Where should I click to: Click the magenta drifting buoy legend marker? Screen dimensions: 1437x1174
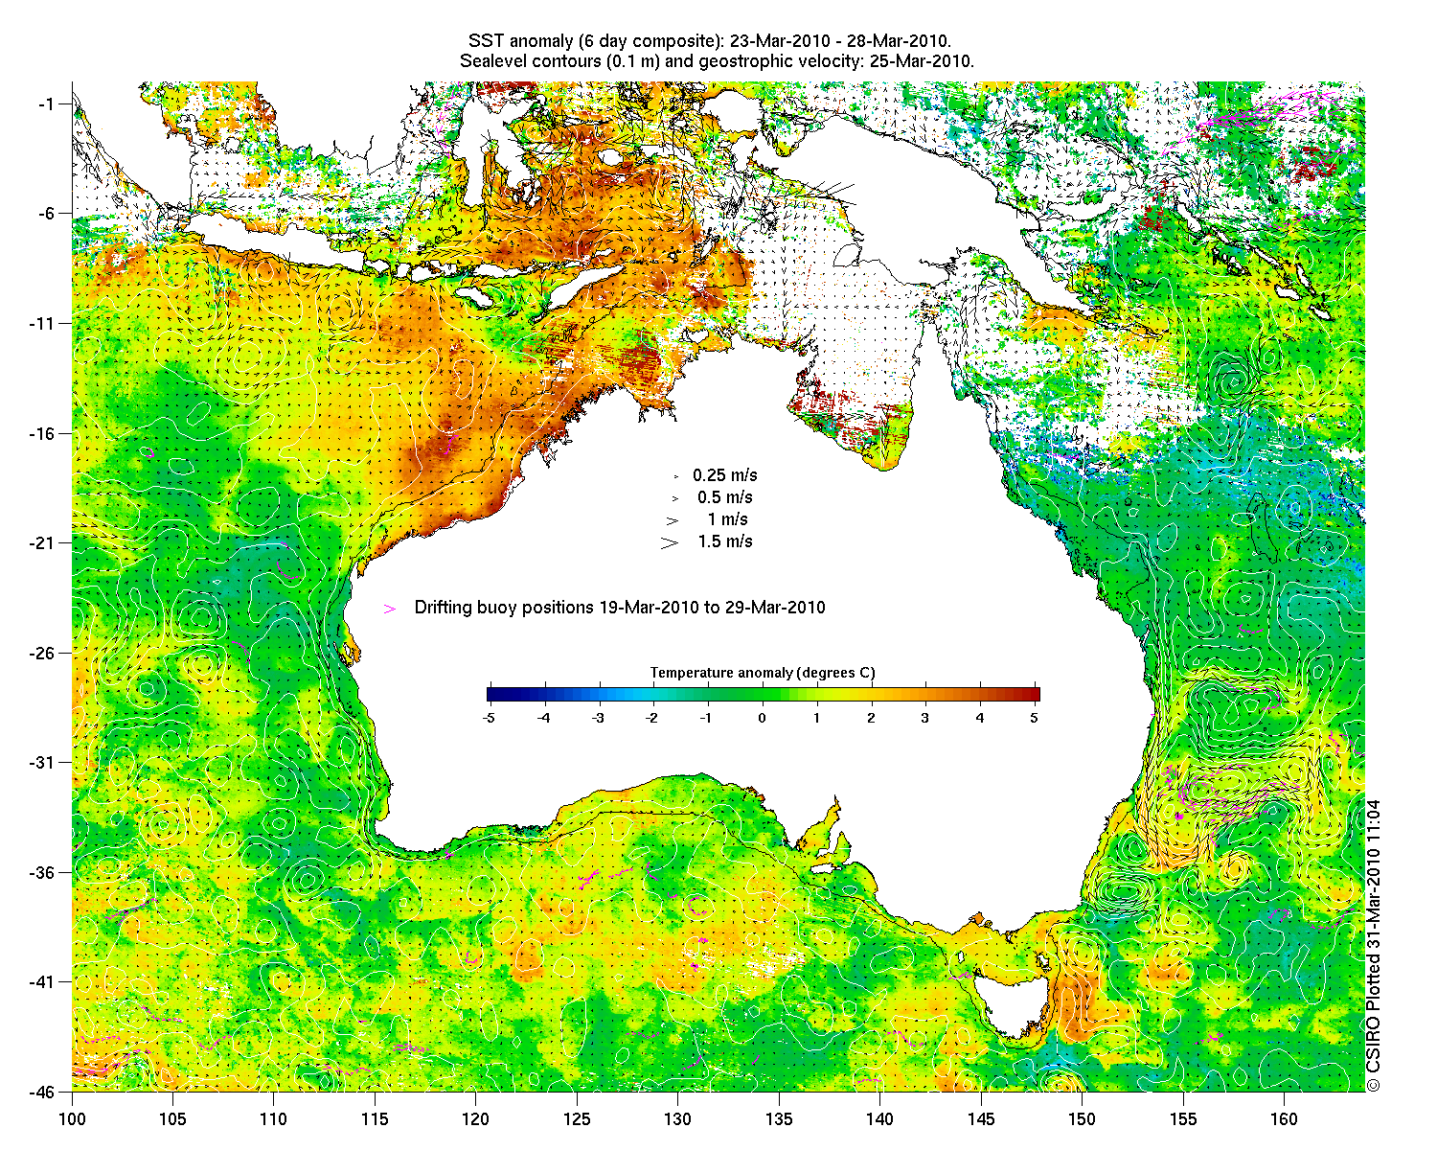coord(390,609)
